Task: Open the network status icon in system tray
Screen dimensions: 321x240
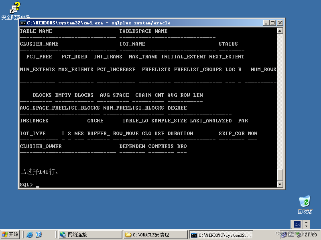Action: [283, 234]
